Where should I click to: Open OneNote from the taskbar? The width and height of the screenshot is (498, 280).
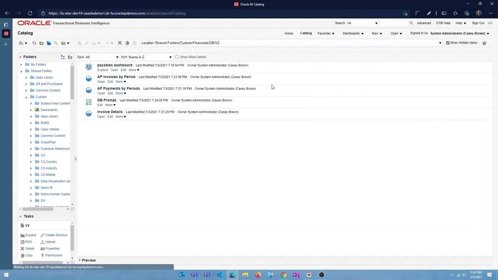296,275
